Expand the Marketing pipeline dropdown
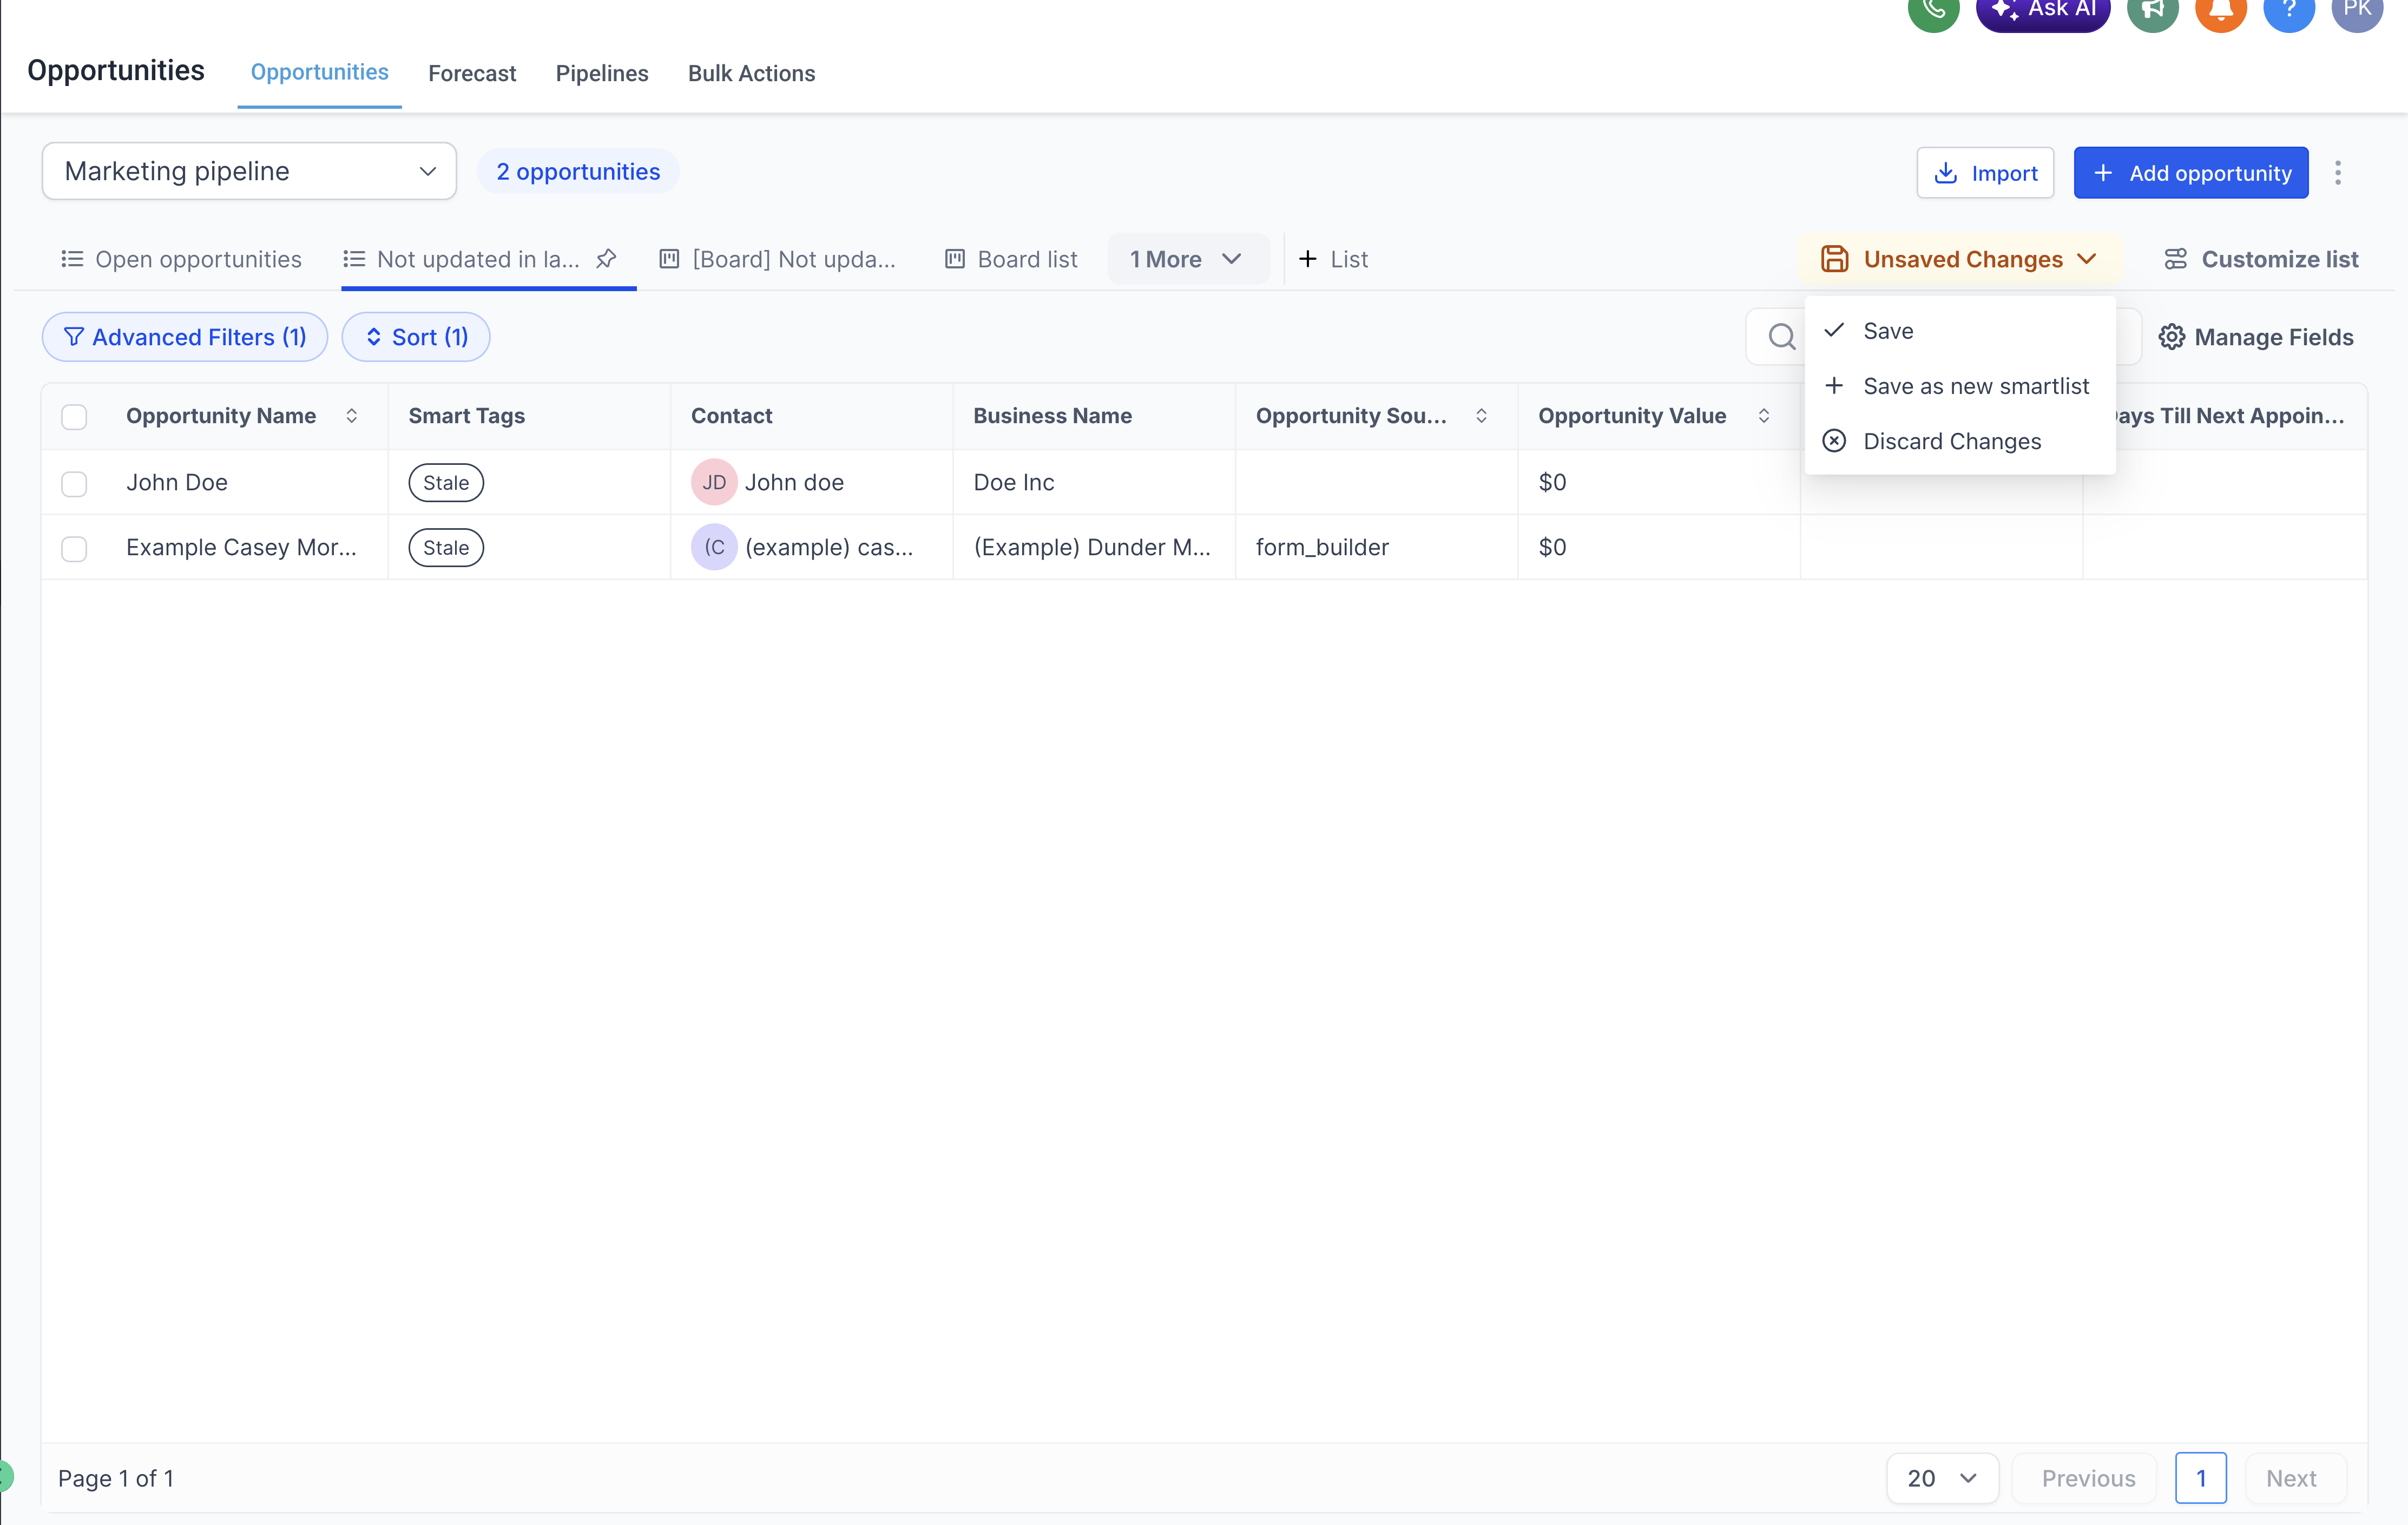The image size is (2408, 1525). (x=249, y=172)
